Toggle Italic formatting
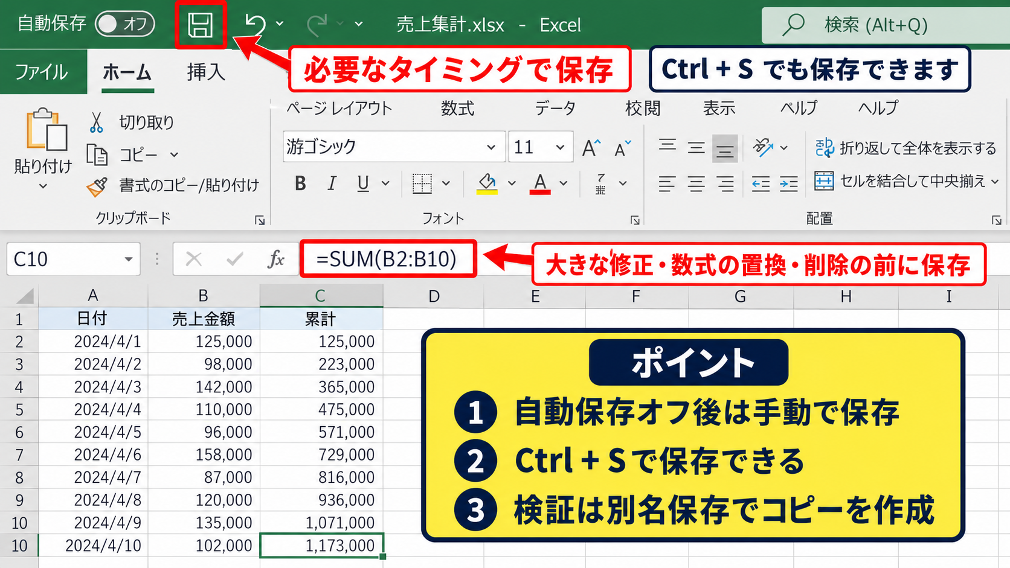 tap(332, 183)
